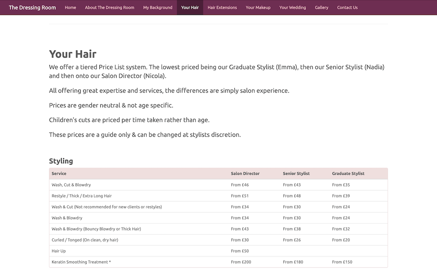
Task: Navigate to My Background
Action: pyautogui.click(x=158, y=7)
